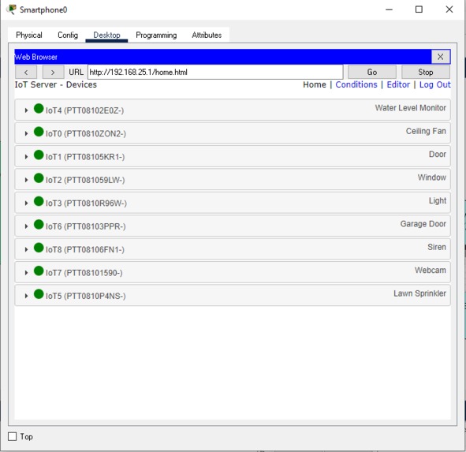Click the IoT7 (PTT08101590-) label
Screen dimensions: 466x452
point(84,273)
